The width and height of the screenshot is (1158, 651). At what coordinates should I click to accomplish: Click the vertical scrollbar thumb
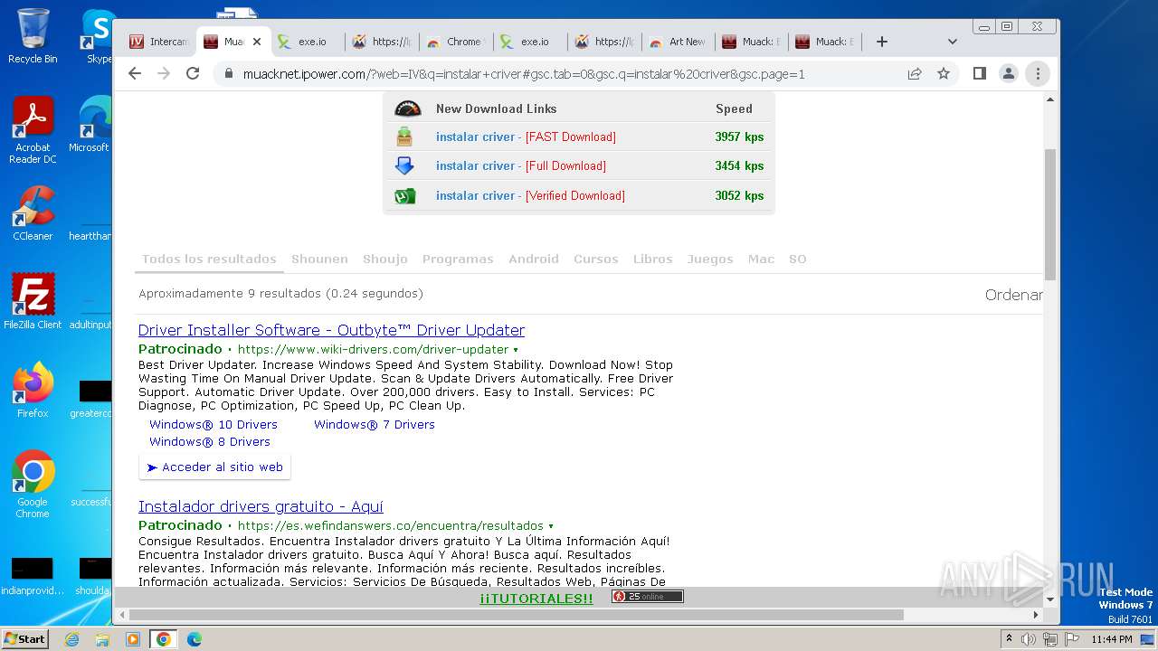click(x=1050, y=214)
